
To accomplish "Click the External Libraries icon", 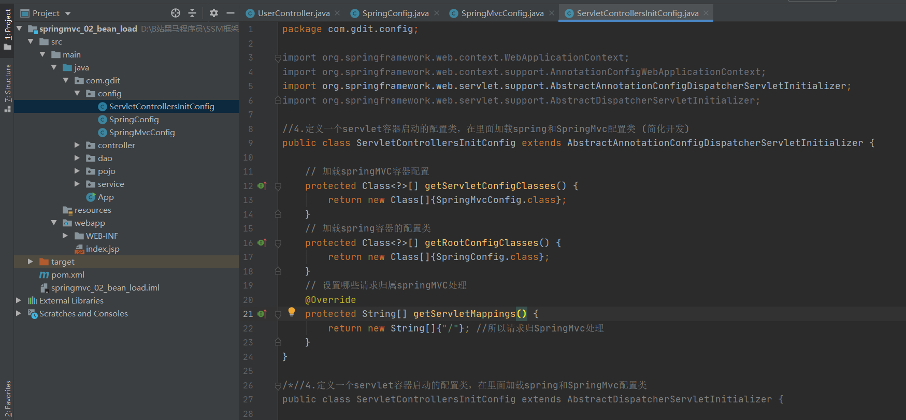I will click(33, 300).
